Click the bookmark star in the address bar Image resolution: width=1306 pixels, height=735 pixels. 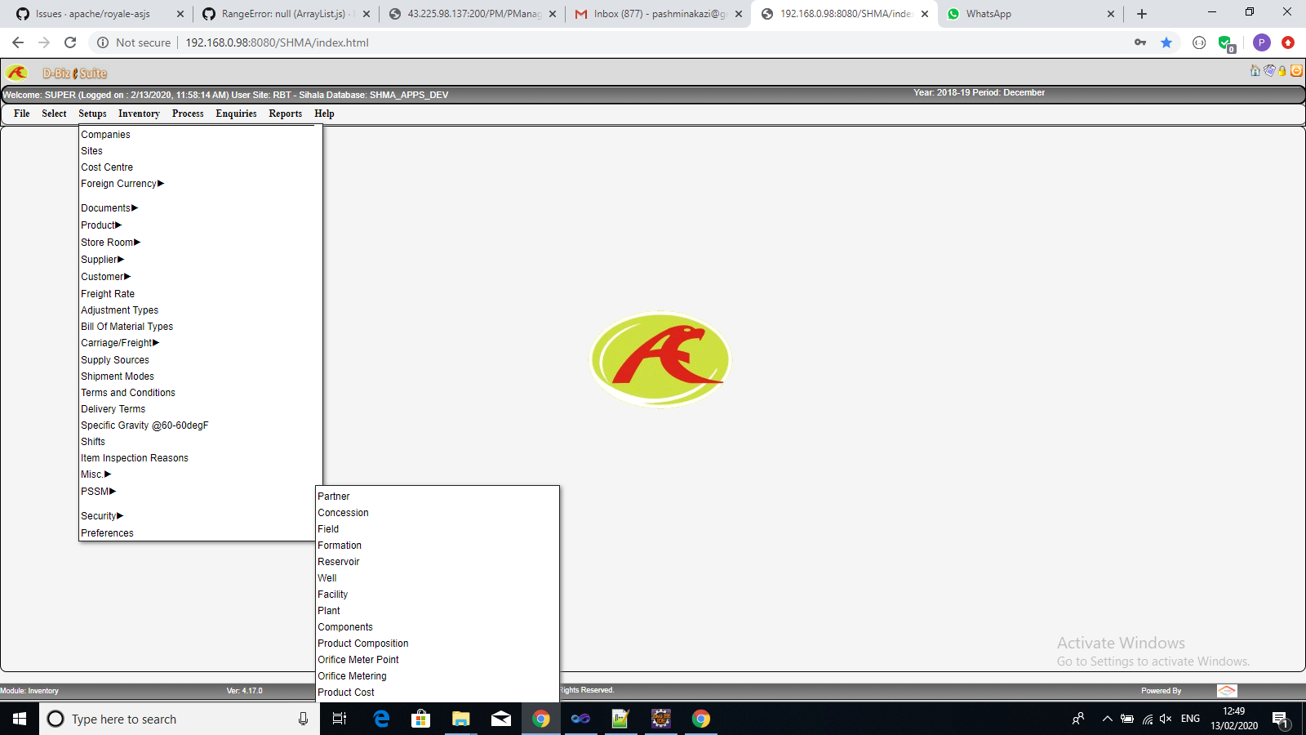(1166, 42)
